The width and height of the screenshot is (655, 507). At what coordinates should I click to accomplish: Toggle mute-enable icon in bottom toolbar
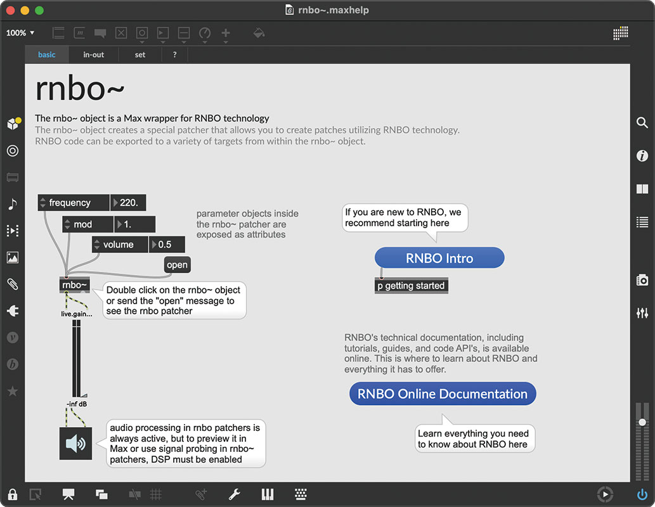134,495
